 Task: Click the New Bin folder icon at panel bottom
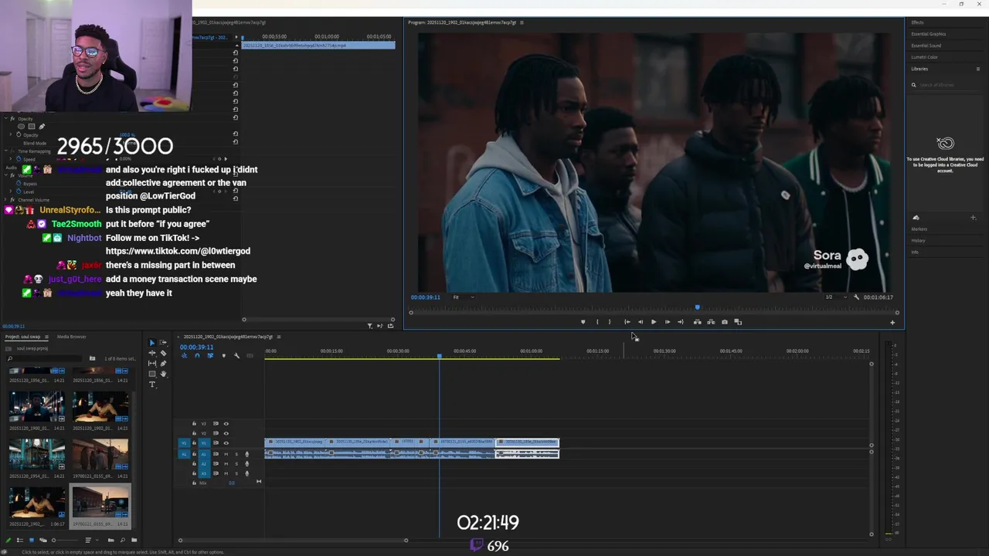pyautogui.click(x=134, y=540)
